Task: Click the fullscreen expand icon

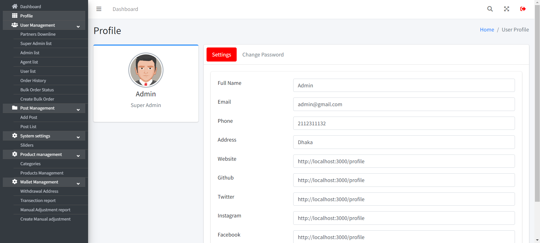Action: pos(507,9)
